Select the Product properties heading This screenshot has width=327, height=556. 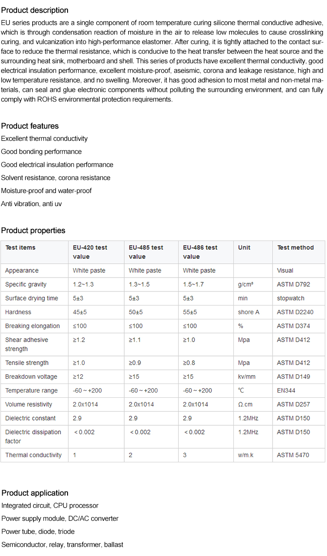pos(33,231)
